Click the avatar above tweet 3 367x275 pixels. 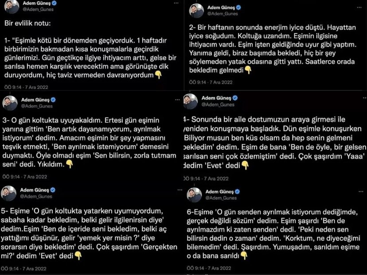point(10,103)
